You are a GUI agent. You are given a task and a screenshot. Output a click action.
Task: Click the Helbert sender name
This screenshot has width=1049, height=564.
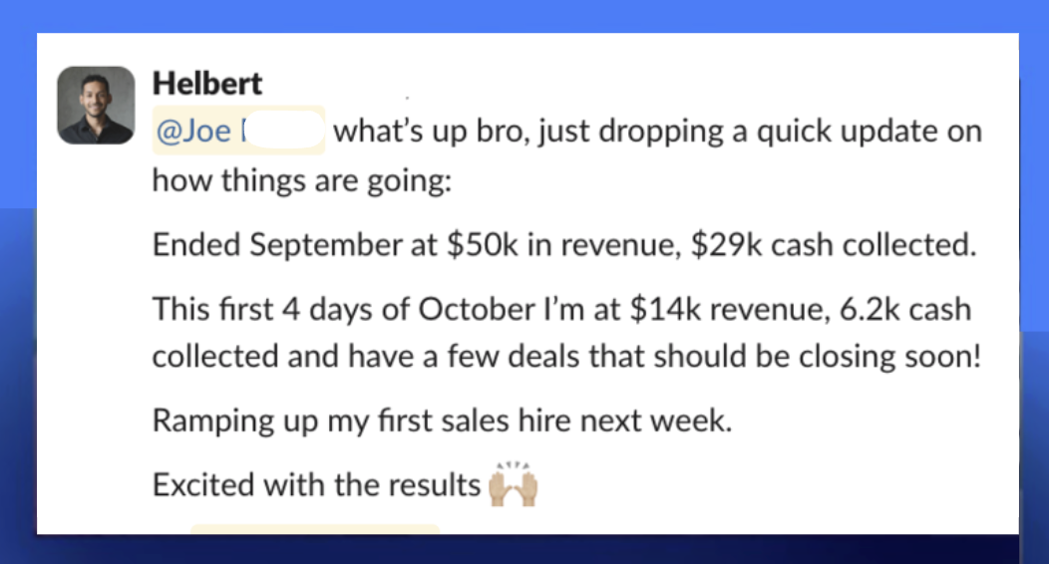pos(206,85)
